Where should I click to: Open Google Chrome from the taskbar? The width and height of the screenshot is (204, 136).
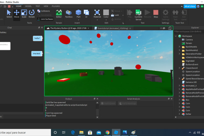pos(108,133)
